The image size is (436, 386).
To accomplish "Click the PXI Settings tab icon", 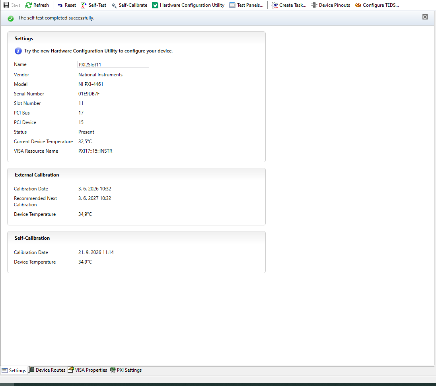I will 113,370.
